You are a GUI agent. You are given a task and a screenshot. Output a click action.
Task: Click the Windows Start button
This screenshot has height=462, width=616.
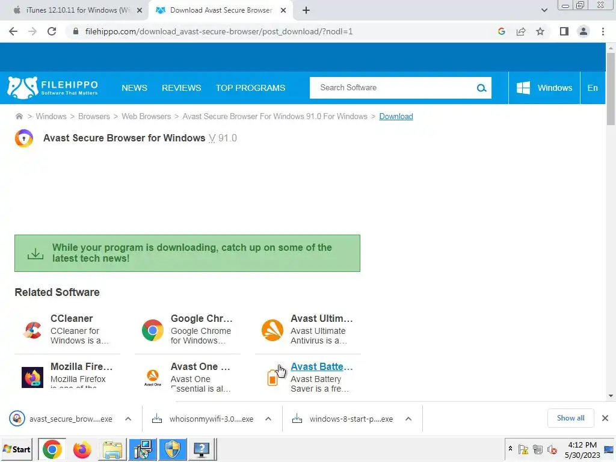coord(17,449)
